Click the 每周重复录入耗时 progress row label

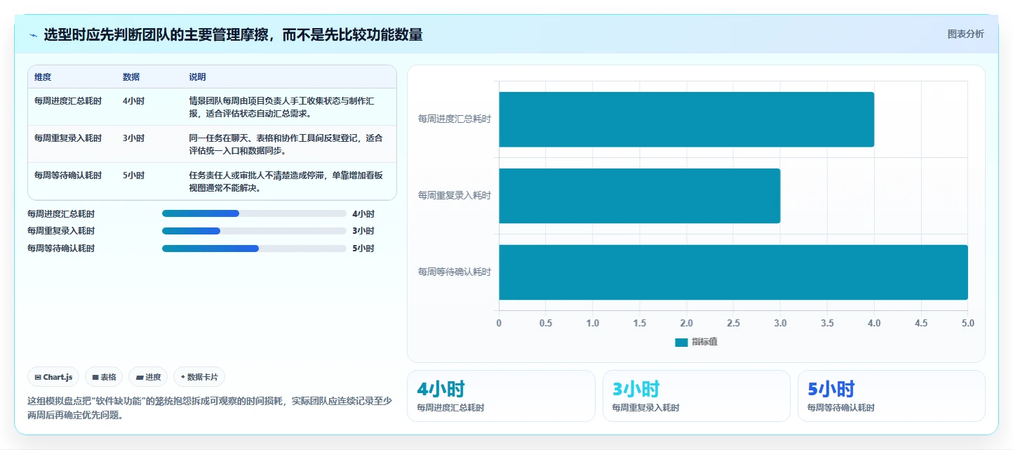point(61,231)
